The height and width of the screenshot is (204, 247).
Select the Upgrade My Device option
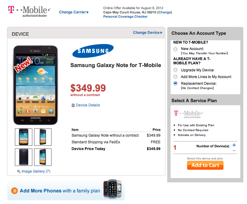coord(175,70)
